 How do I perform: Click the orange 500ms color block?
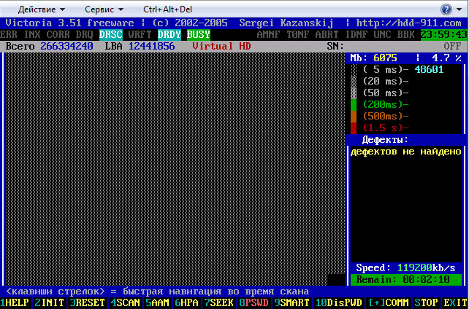tap(354, 116)
